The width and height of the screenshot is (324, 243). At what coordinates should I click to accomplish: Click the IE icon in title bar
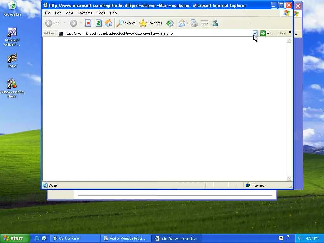(45, 5)
